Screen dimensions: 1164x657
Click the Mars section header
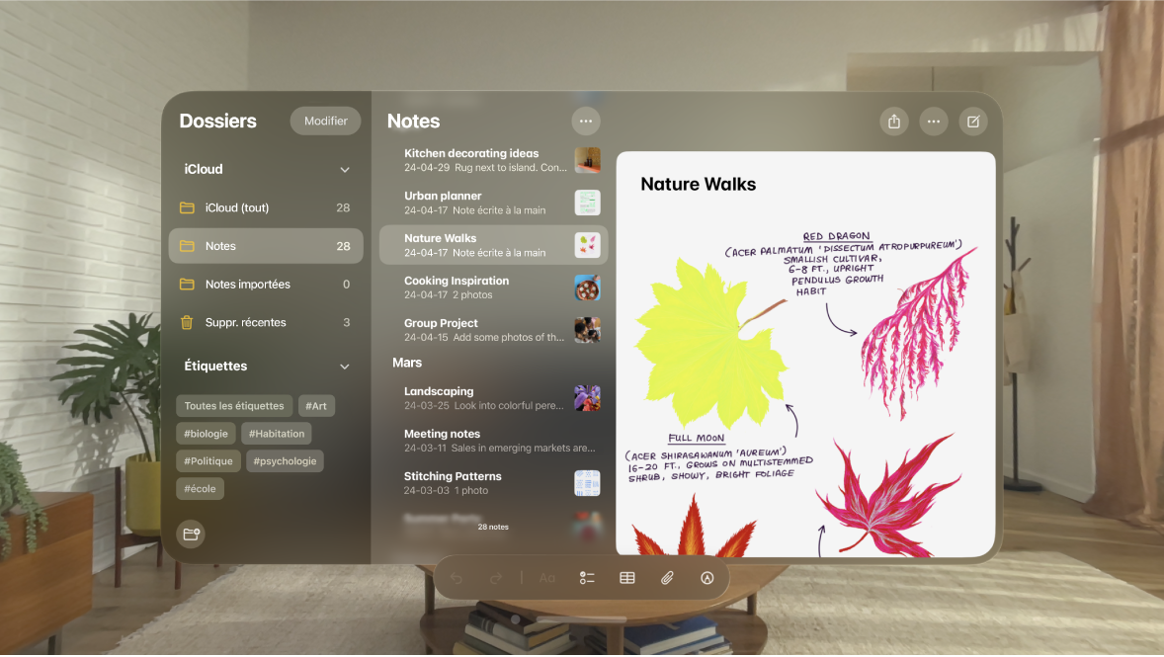(407, 363)
